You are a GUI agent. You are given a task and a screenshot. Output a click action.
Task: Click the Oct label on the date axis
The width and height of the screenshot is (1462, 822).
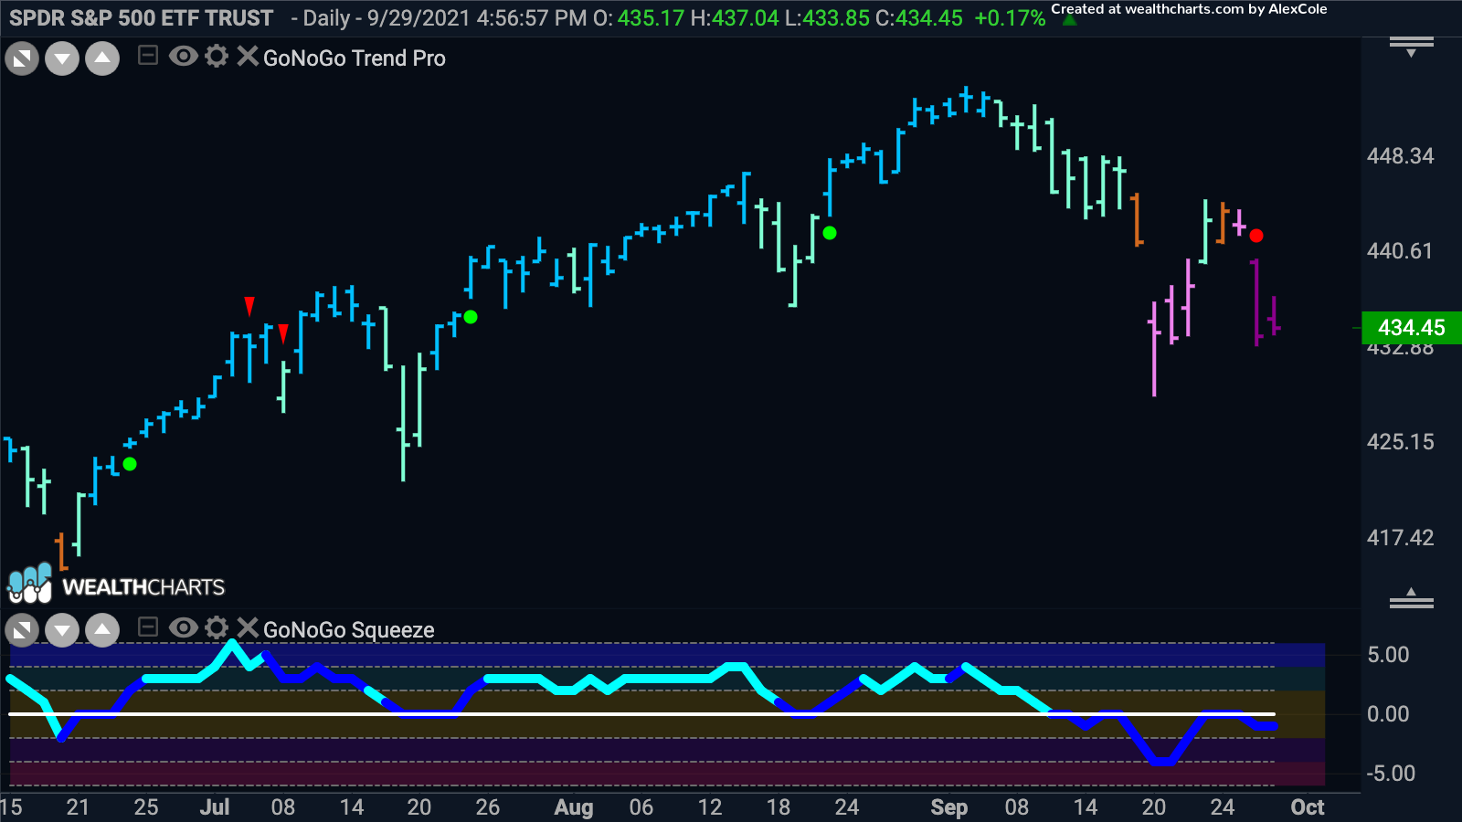point(1308,807)
